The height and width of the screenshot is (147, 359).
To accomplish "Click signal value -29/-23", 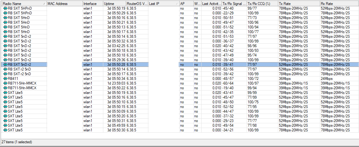I will [x=228, y=121].
